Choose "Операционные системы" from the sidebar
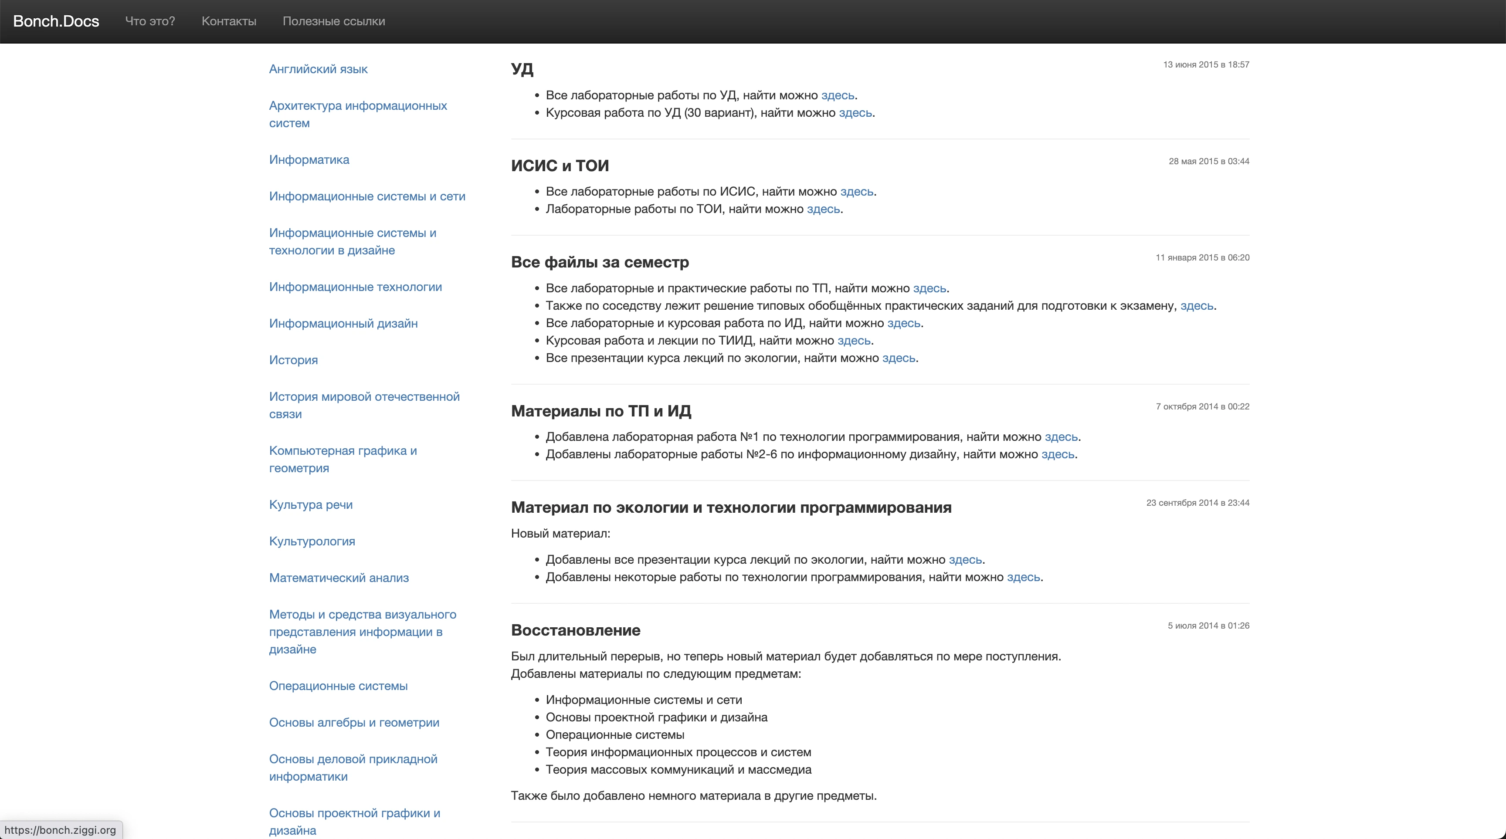The width and height of the screenshot is (1506, 839). [338, 686]
